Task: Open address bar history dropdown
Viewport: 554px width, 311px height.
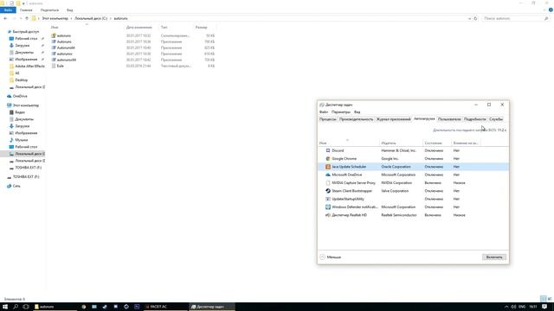Action: [x=469, y=18]
